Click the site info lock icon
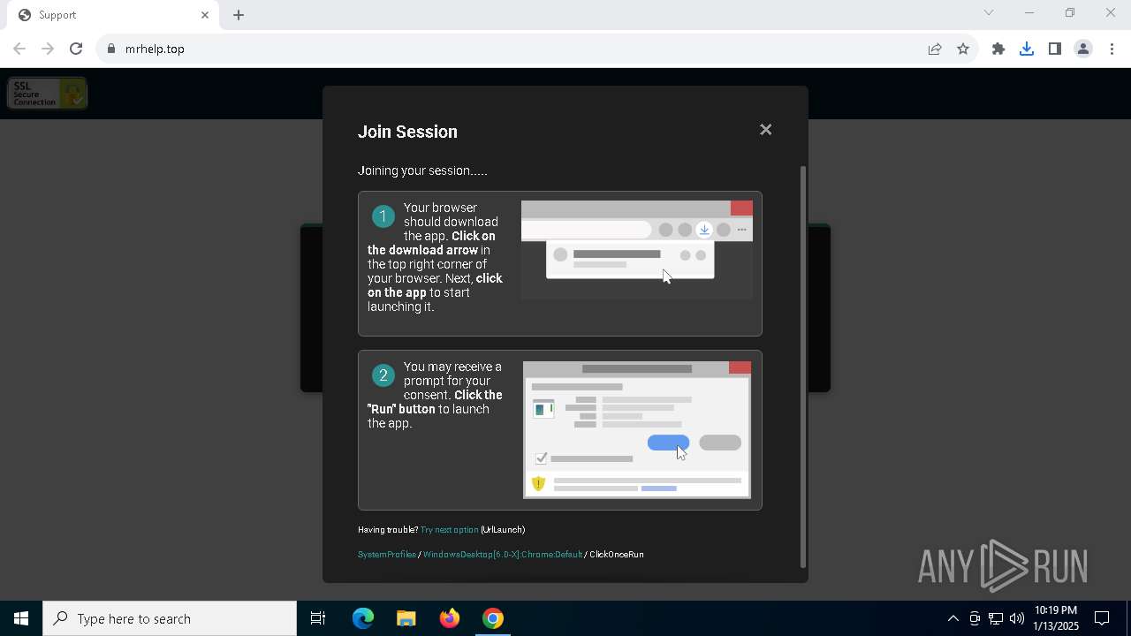The height and width of the screenshot is (636, 1131). point(111,49)
